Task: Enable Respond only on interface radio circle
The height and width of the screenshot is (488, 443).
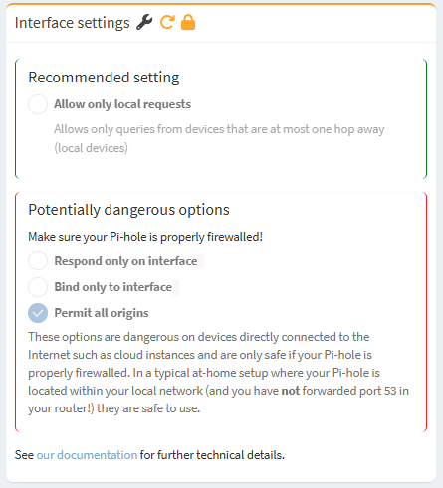Action: click(x=38, y=260)
